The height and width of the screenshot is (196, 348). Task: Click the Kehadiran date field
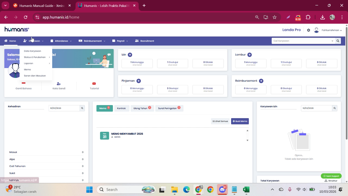pyautogui.click(x=64, y=108)
